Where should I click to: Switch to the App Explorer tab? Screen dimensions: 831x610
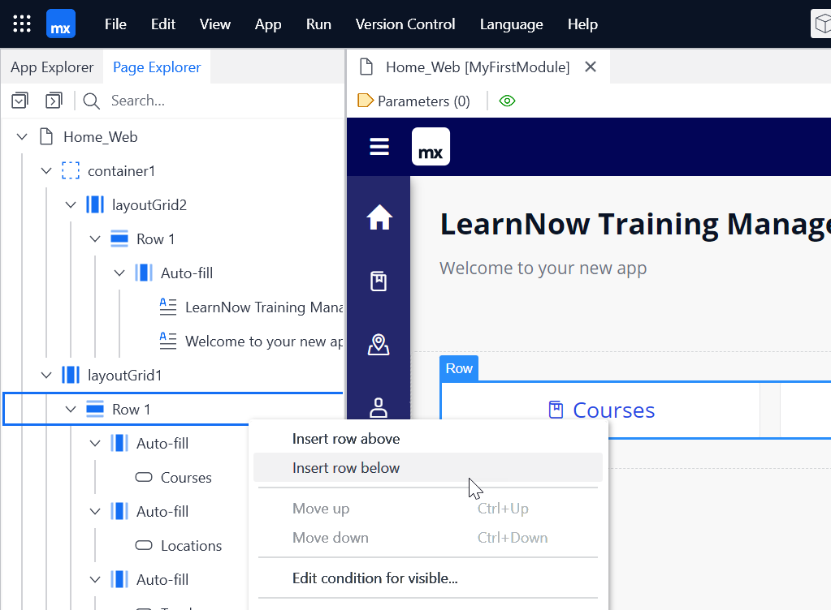(52, 67)
